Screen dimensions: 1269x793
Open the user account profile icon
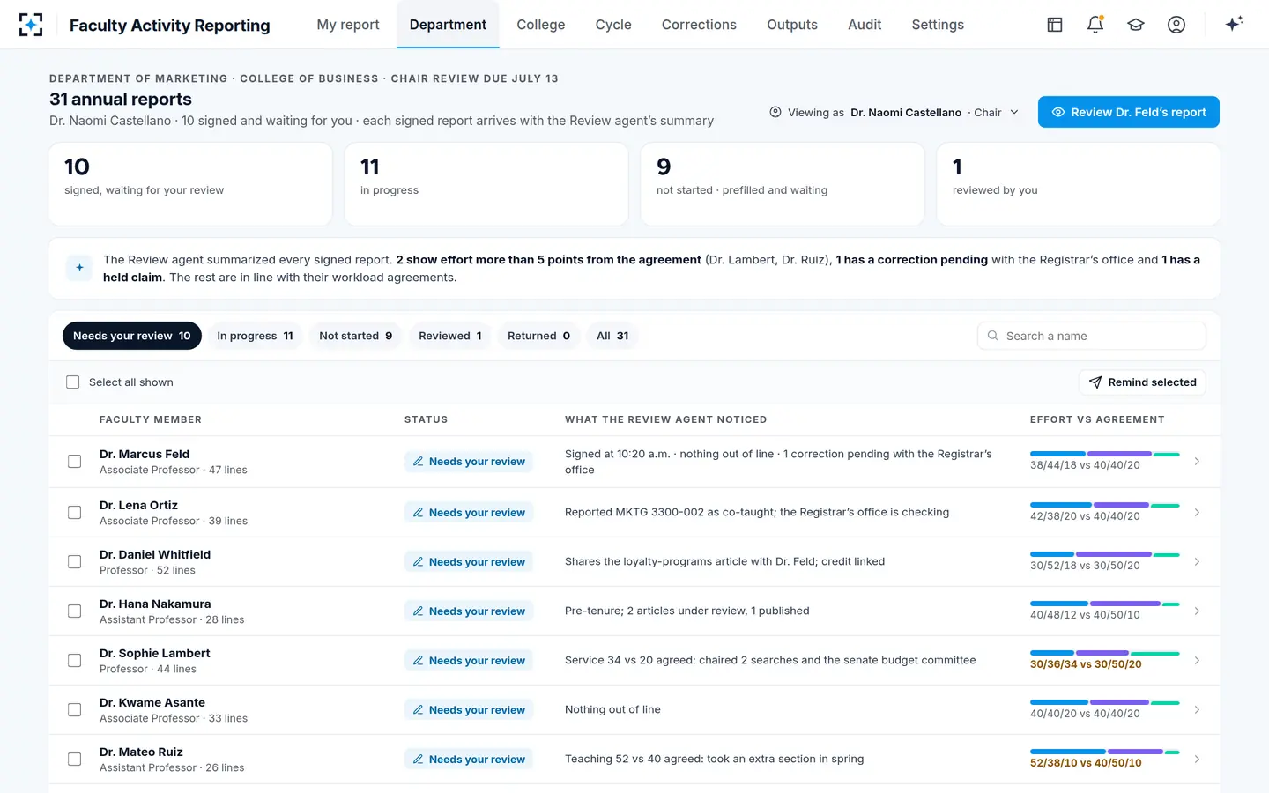[x=1176, y=25]
